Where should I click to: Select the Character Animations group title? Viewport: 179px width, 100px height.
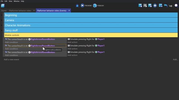point(18,25)
